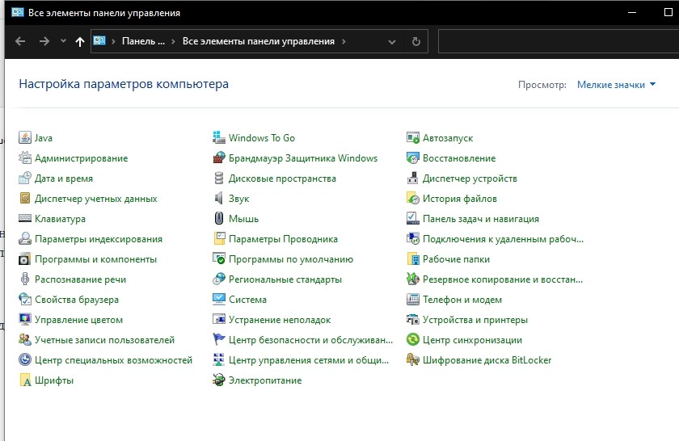Open the Клавиатура keyboard icon
Screen dimensions: 679x441
coord(25,219)
